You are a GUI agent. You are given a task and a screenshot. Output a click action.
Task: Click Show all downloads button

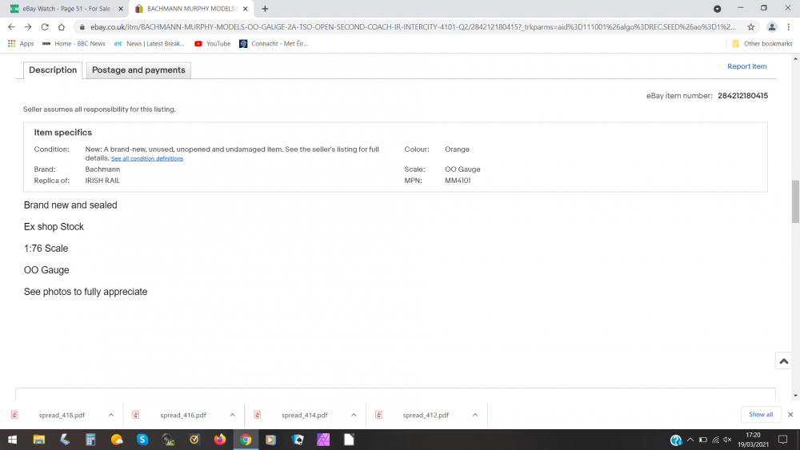[760, 415]
